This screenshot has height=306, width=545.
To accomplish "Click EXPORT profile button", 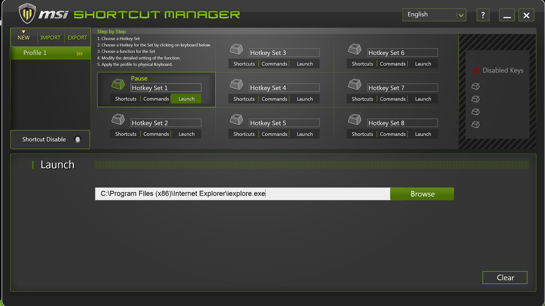I will (x=77, y=38).
